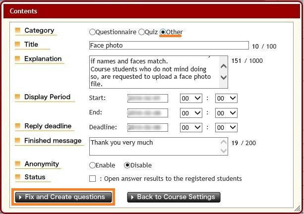Viewport: 304px width, 214px height.
Task: Click the Start date input field
Action: [147, 99]
